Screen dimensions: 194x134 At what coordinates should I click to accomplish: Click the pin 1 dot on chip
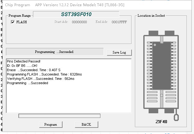tap(155, 45)
